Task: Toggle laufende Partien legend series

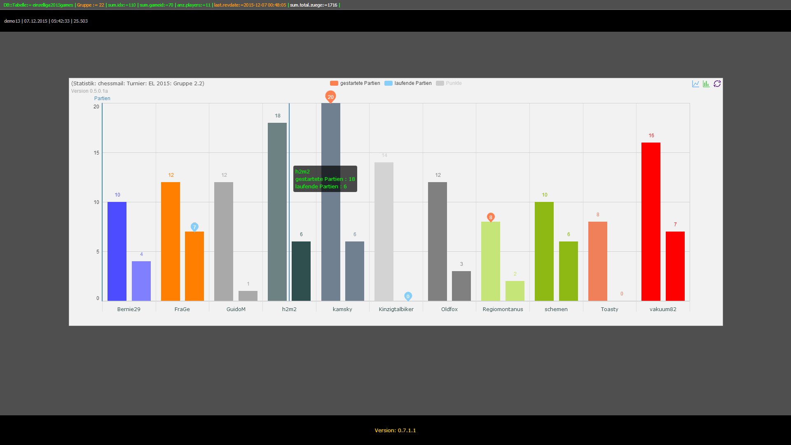Action: [408, 83]
